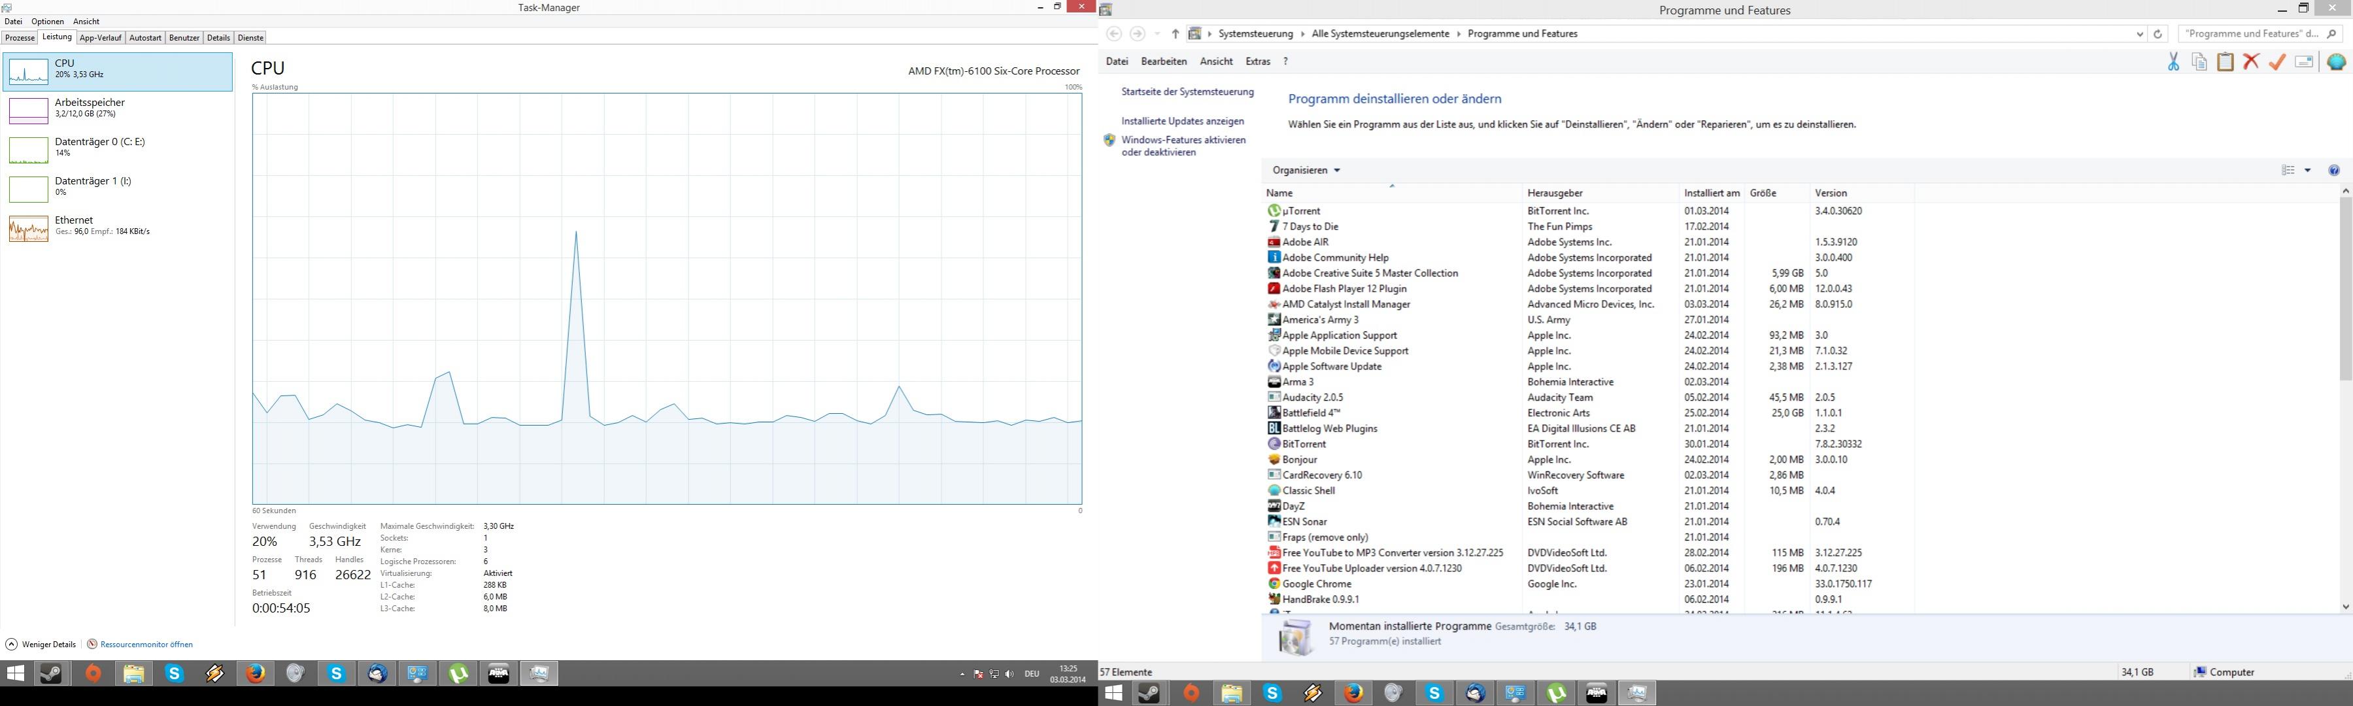Select the Arbeitsspeicher memory graph entry
2353x706 pixels.
pyautogui.click(x=118, y=109)
